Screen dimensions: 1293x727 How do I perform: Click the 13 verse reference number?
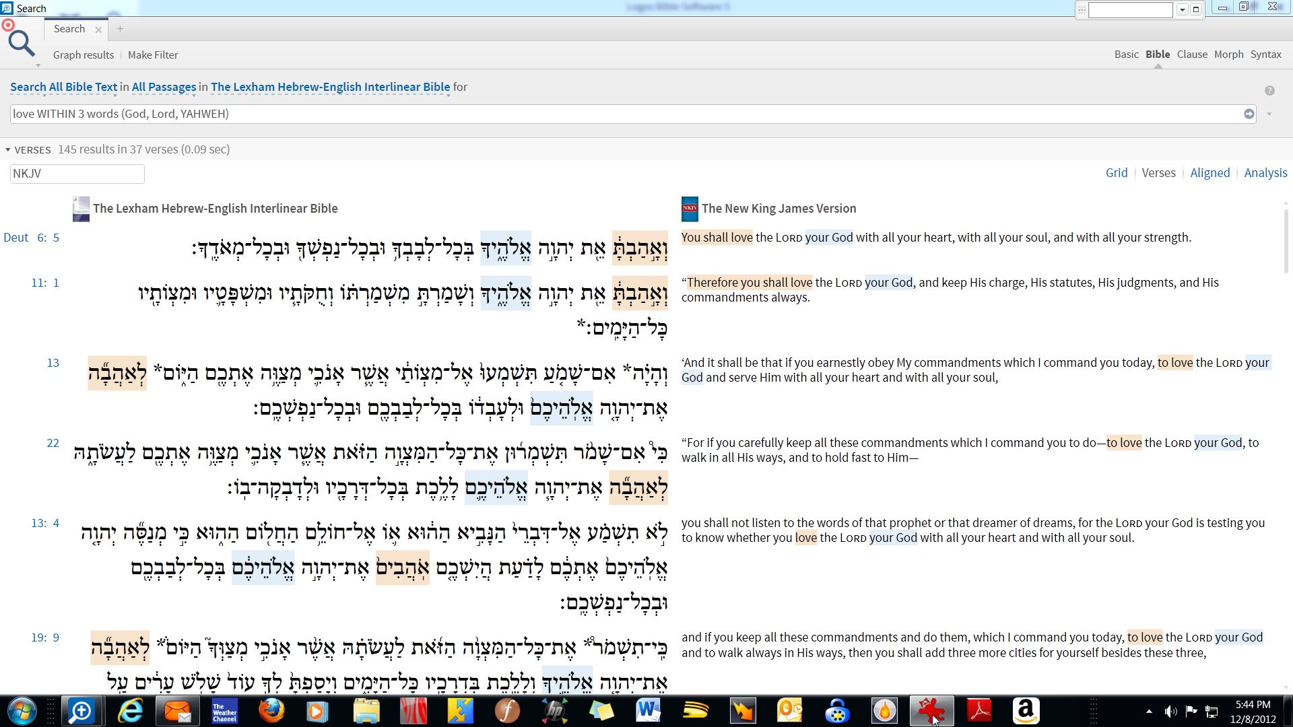coord(53,363)
